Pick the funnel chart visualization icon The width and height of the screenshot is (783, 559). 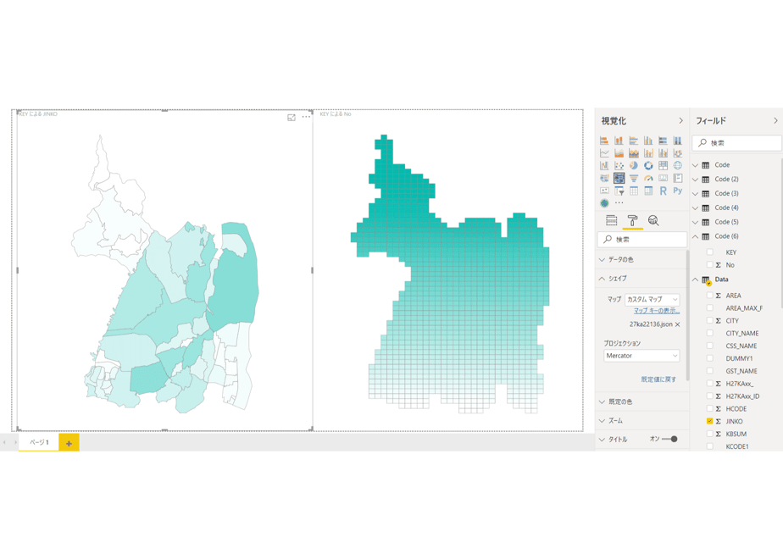click(x=634, y=178)
